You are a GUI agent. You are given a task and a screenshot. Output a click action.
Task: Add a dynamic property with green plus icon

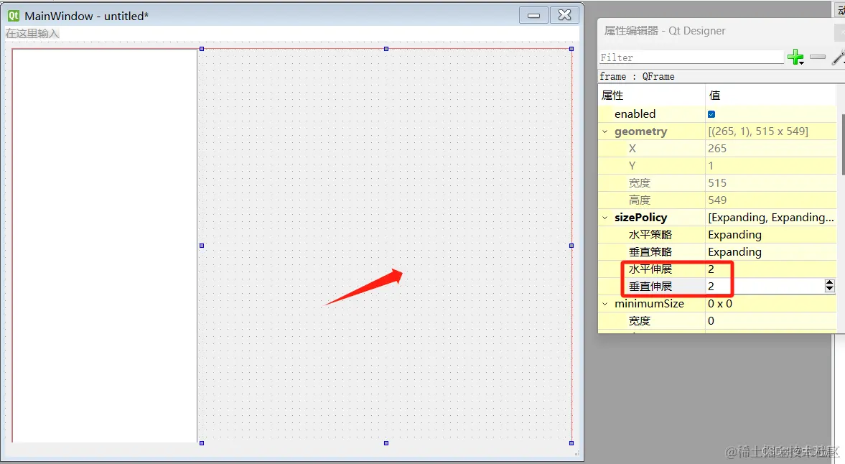tap(795, 57)
